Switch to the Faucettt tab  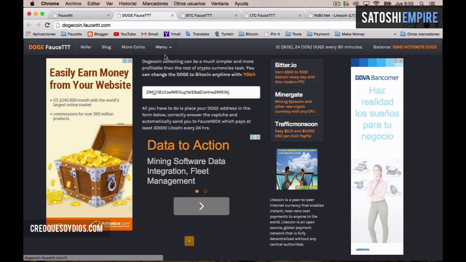80,15
